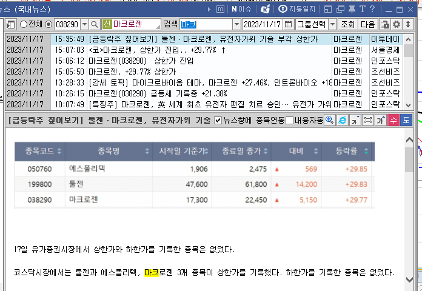Open 15:06:12 마크로젠(038290) 상한가 진입 row
Viewport: 422px width, 291px height.
point(204,61)
